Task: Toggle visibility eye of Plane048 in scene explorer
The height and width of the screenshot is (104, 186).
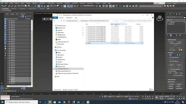Action: point(8,81)
